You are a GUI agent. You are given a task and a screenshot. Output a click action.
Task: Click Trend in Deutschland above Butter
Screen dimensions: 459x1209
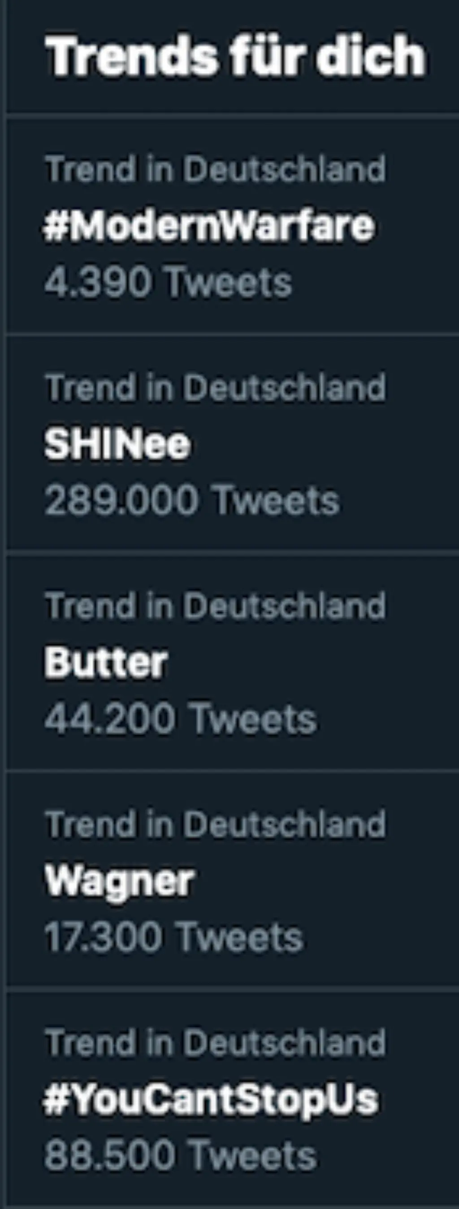[216, 606]
